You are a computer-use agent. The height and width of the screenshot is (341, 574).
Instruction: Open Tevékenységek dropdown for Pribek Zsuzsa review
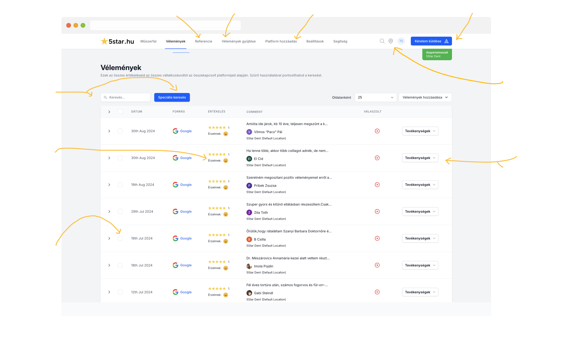(420, 185)
